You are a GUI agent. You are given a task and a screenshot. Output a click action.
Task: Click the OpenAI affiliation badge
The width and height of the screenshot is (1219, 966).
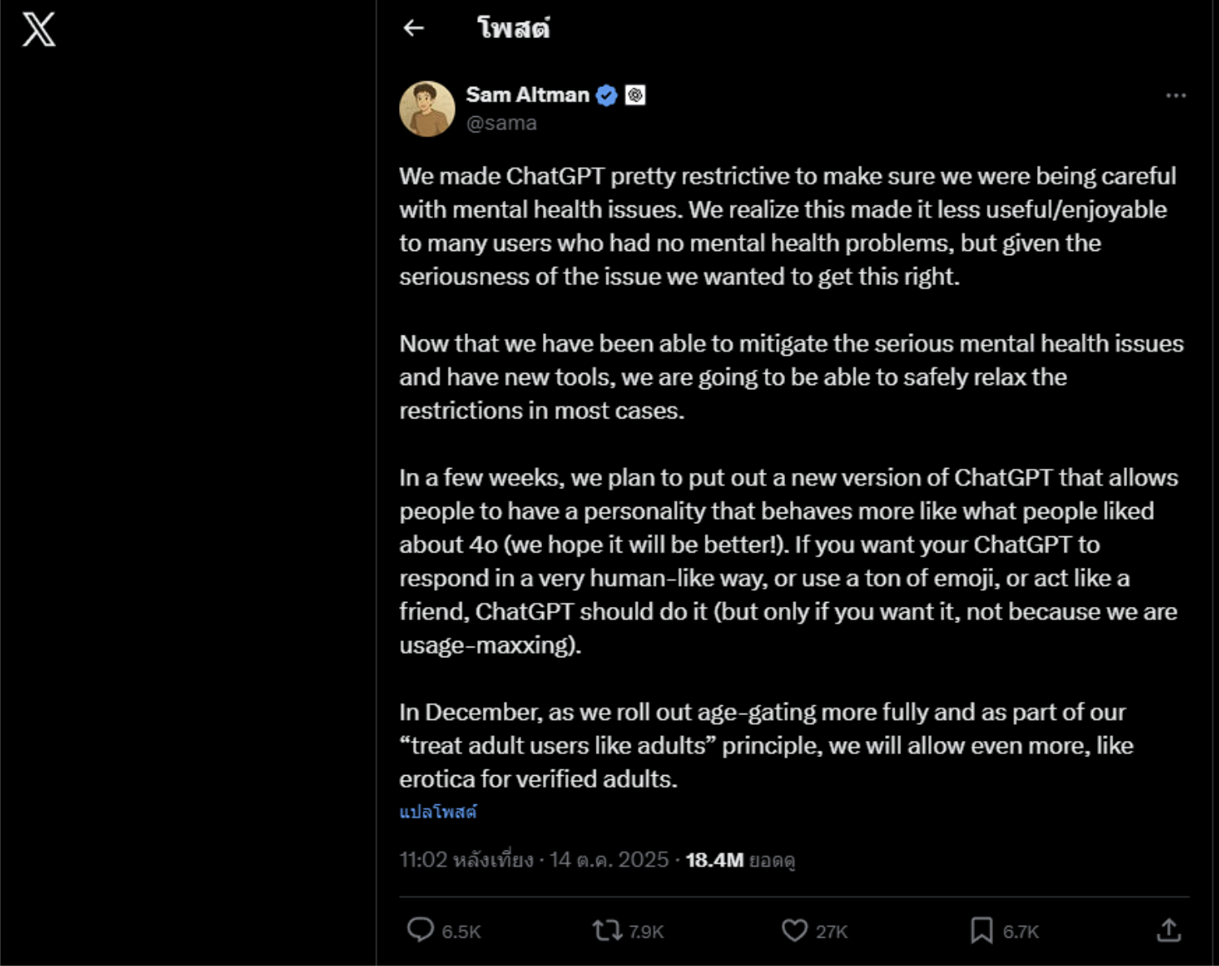click(x=636, y=96)
